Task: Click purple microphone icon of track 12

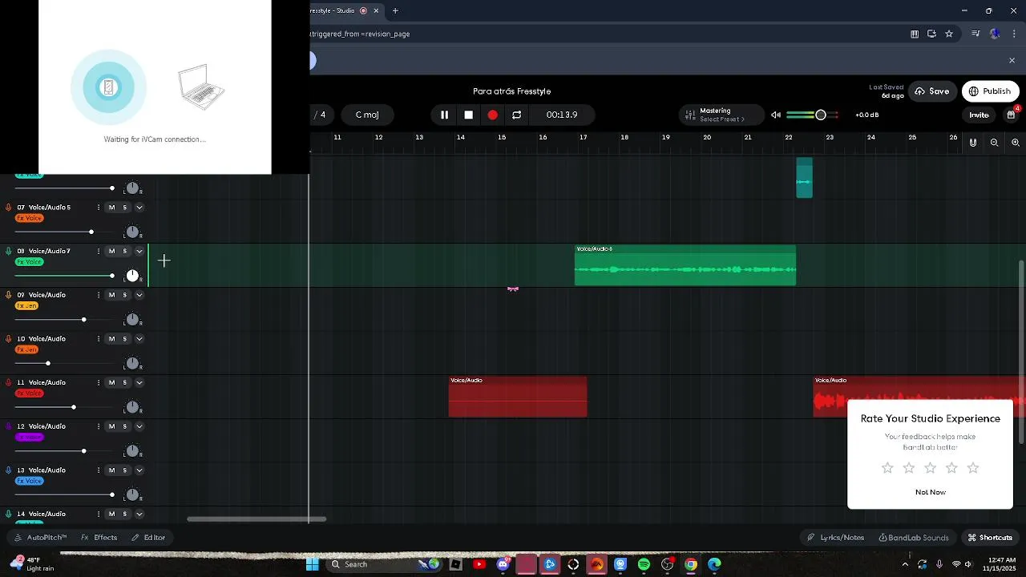Action: 8,426
